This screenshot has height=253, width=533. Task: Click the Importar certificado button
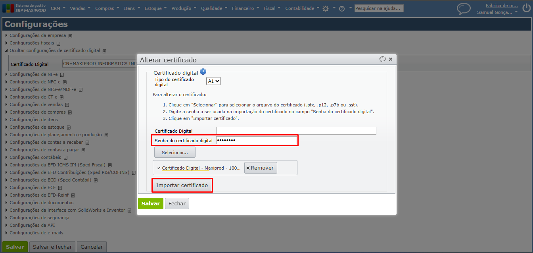click(182, 185)
